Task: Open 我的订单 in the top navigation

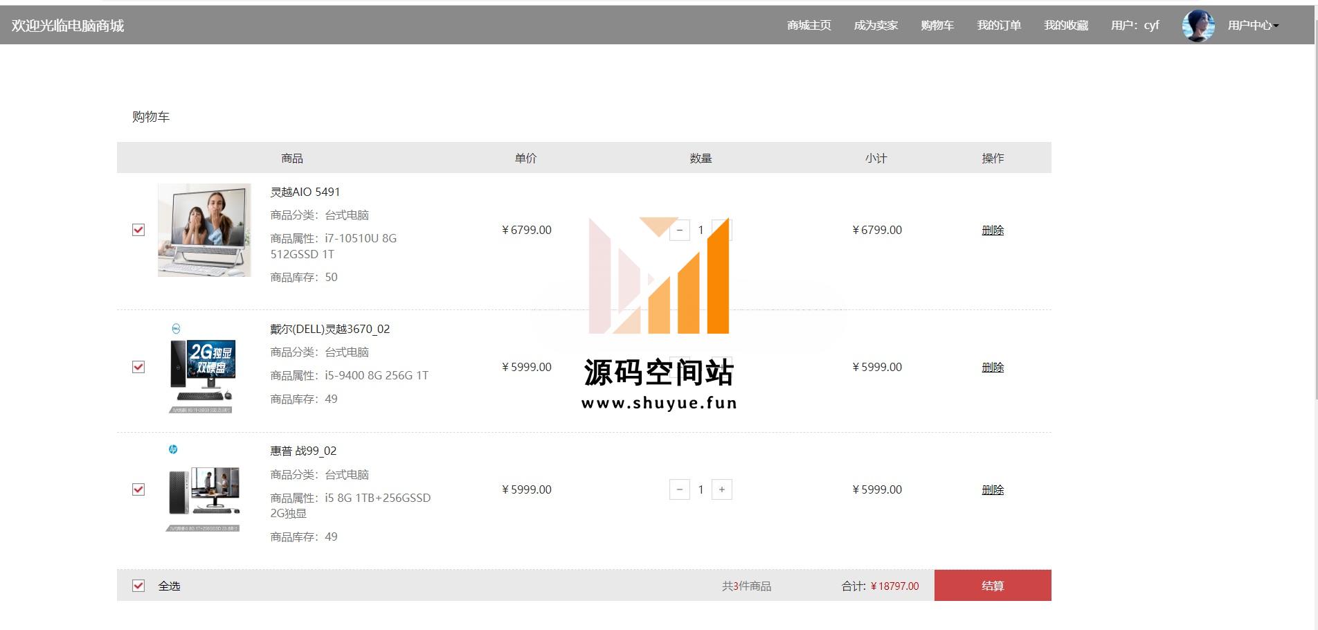Action: (x=999, y=26)
